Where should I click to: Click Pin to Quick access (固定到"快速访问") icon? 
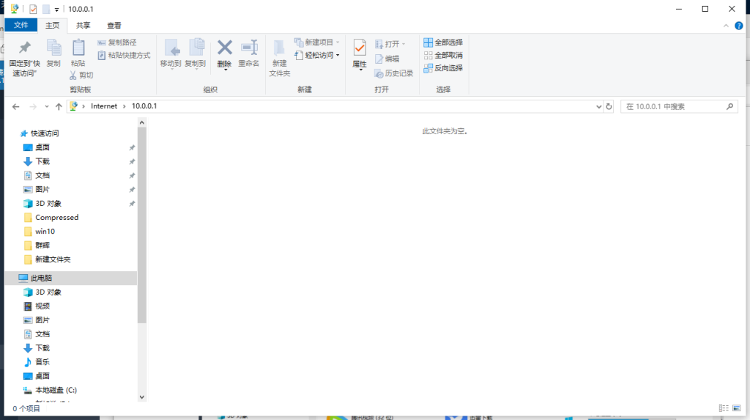pos(24,48)
